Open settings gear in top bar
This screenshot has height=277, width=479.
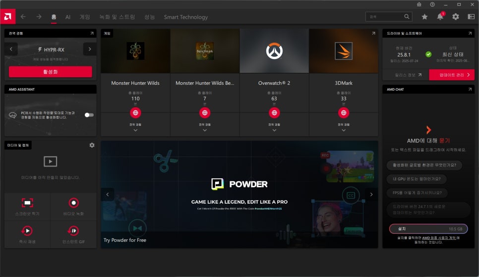pos(456,17)
